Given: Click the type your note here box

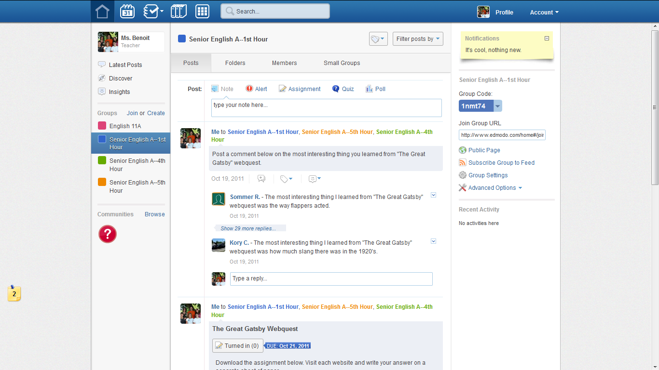Looking at the screenshot, I should [327, 108].
